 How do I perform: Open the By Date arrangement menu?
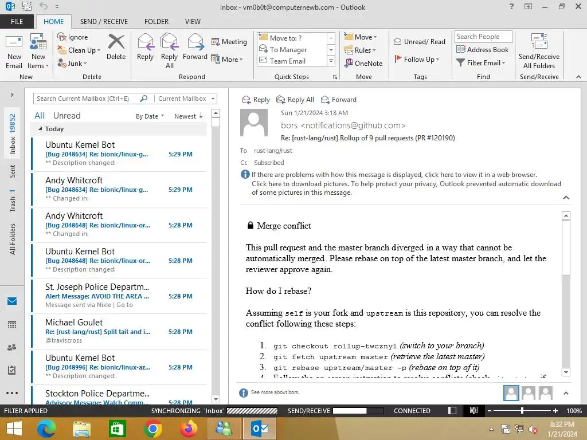(x=150, y=116)
